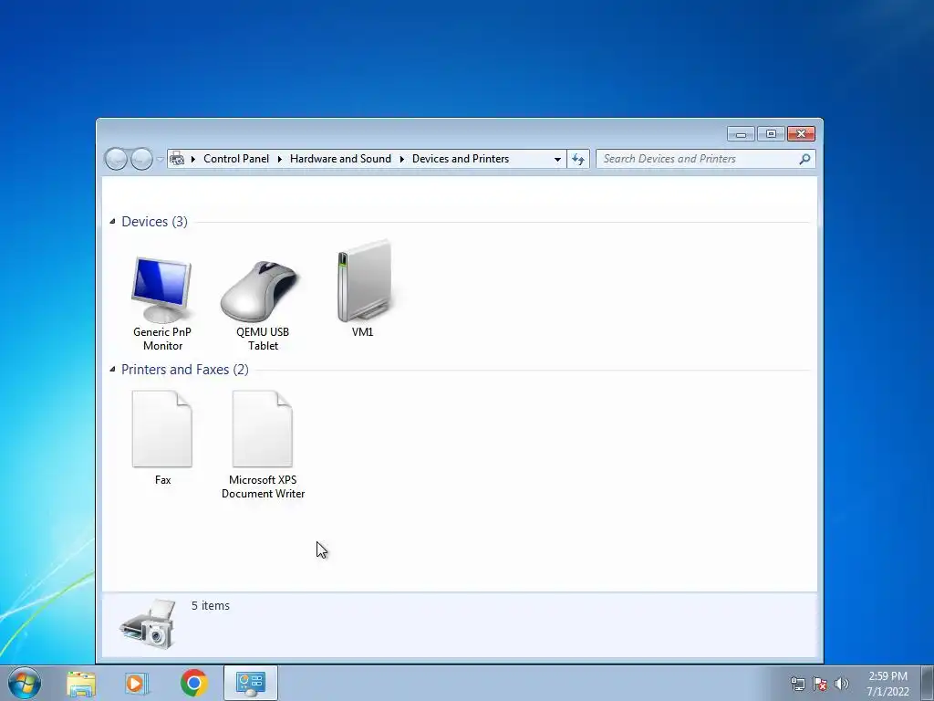
Task: Click the refresh button beside address bar
Action: coord(577,159)
